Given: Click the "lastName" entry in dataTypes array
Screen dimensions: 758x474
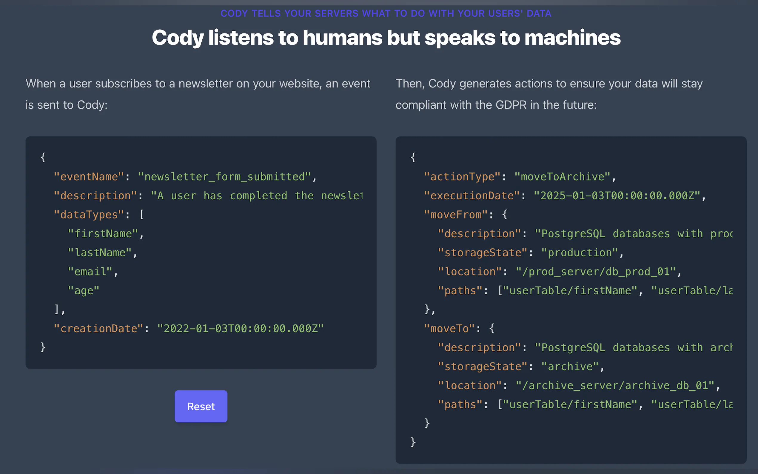Looking at the screenshot, I should coord(100,253).
